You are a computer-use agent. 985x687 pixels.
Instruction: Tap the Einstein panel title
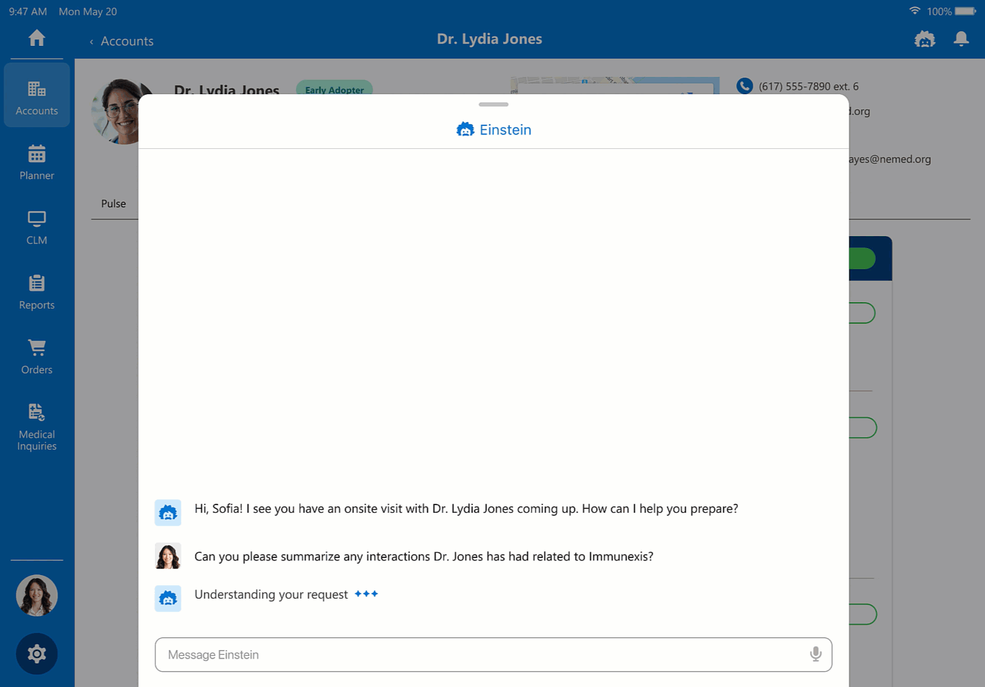click(494, 130)
